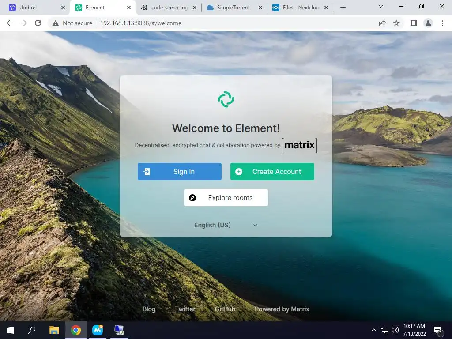452x339 pixels.
Task: Open a new browser tab
Action: pyautogui.click(x=343, y=8)
